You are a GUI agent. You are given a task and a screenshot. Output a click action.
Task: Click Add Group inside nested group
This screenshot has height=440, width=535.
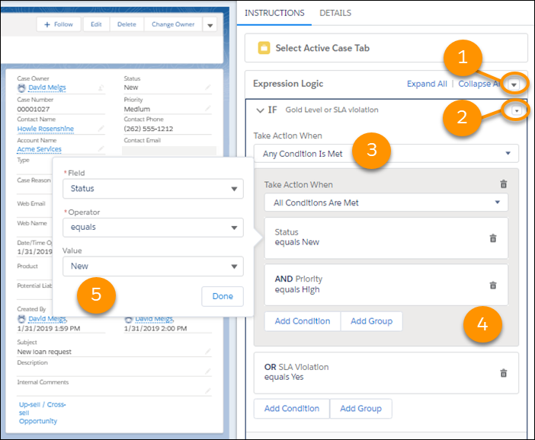click(371, 321)
